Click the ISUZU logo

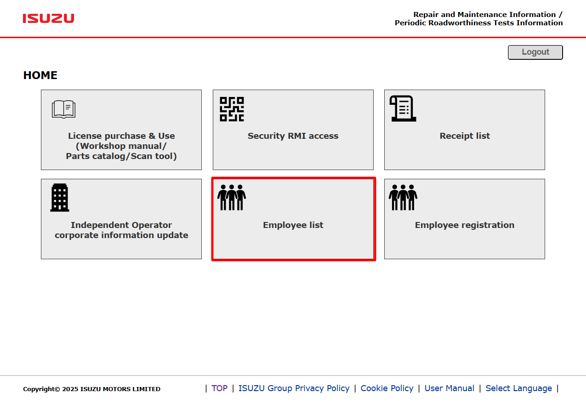[x=48, y=18]
